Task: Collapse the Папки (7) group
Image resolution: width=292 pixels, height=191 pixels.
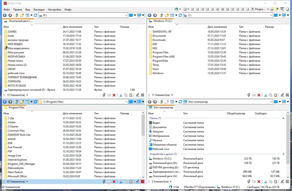Action: click(x=283, y=118)
